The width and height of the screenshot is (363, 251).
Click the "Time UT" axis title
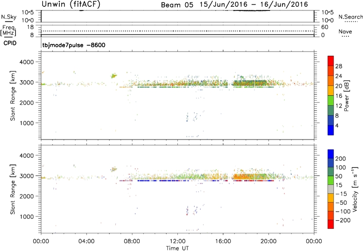click(177, 248)
